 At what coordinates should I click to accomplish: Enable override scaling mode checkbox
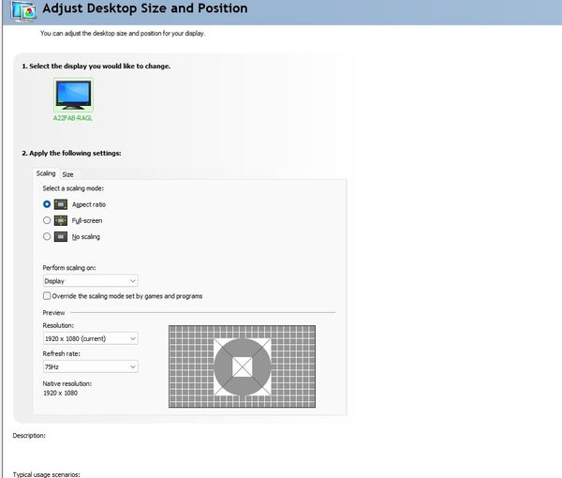tap(47, 296)
